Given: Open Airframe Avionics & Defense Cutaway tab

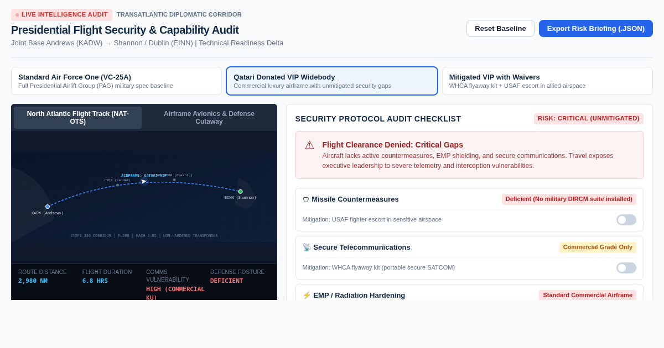Looking at the screenshot, I should [x=209, y=118].
